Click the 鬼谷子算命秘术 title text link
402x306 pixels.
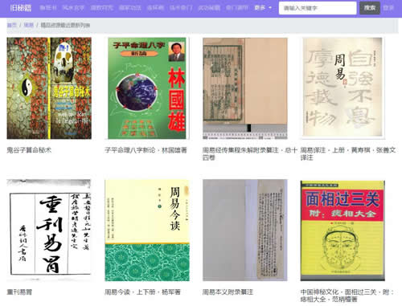(29, 150)
